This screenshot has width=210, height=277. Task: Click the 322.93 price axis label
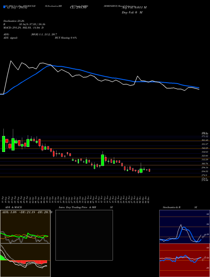coord(205,156)
